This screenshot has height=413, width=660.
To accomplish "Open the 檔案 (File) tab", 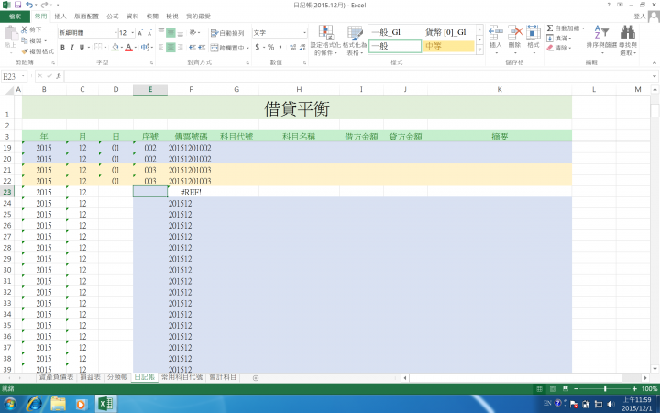I will click(x=15, y=17).
